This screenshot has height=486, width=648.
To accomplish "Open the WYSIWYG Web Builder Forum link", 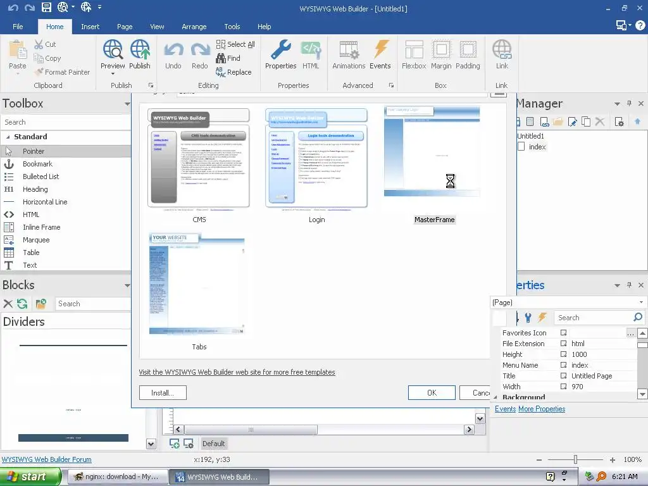I will [47, 459].
